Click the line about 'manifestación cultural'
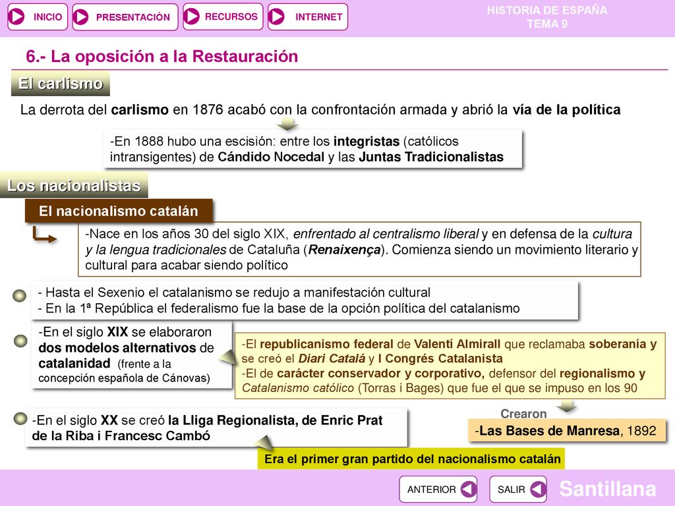This screenshot has width=675, height=506. 234,293
